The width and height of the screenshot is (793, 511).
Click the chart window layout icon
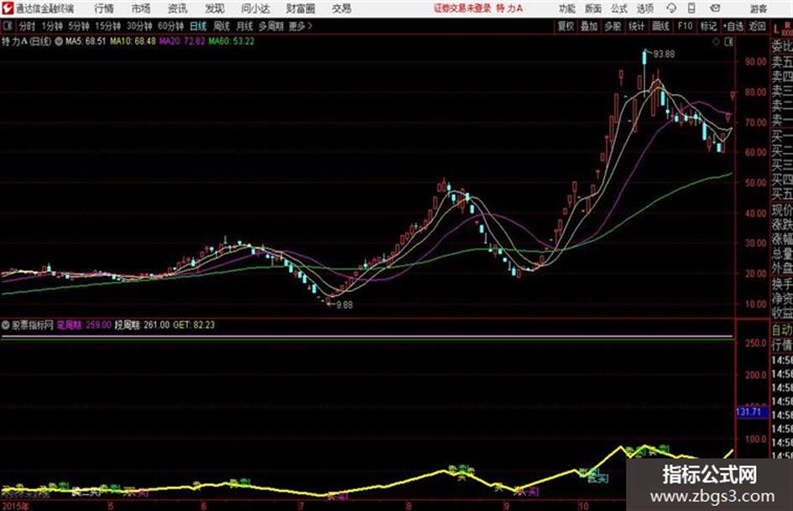728,42
